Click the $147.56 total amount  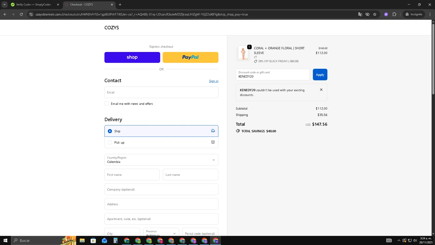click(320, 124)
